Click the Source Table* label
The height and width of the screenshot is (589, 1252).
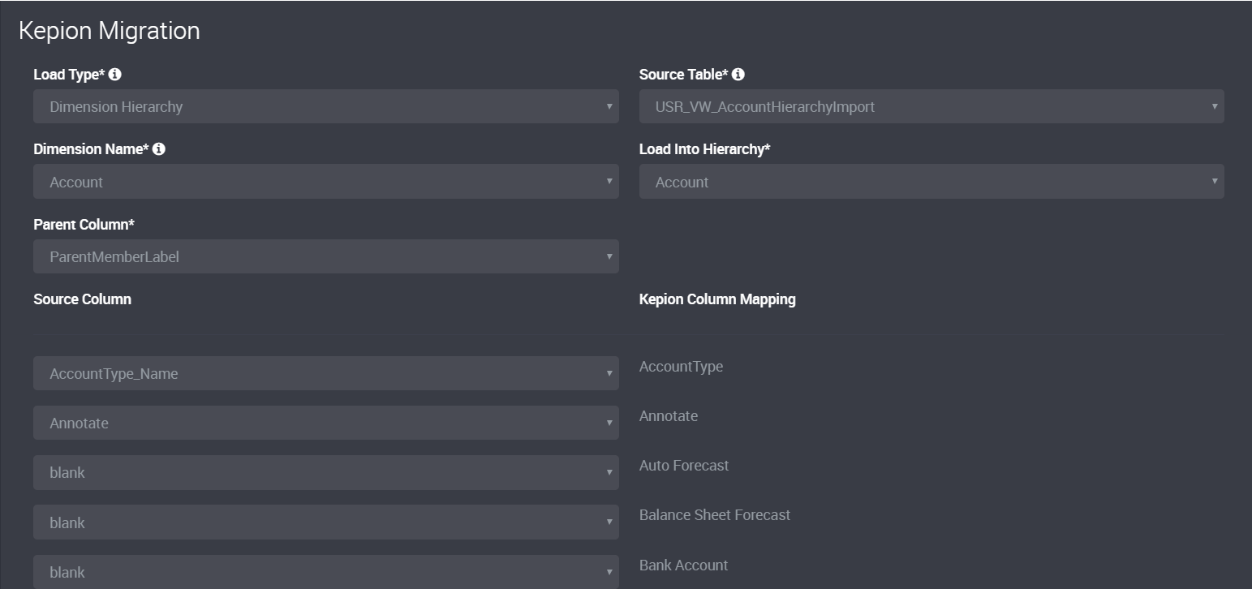tap(684, 75)
